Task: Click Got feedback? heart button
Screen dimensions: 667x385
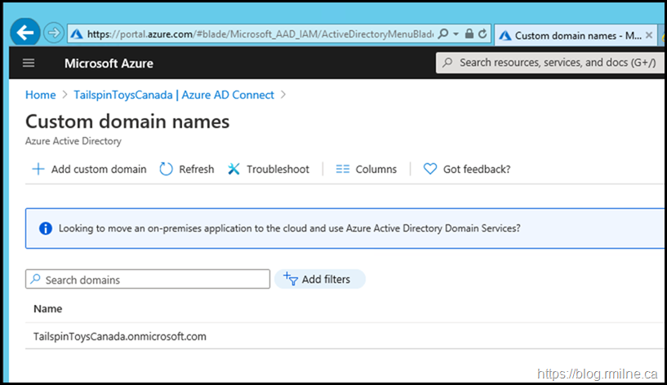Action: tap(467, 169)
